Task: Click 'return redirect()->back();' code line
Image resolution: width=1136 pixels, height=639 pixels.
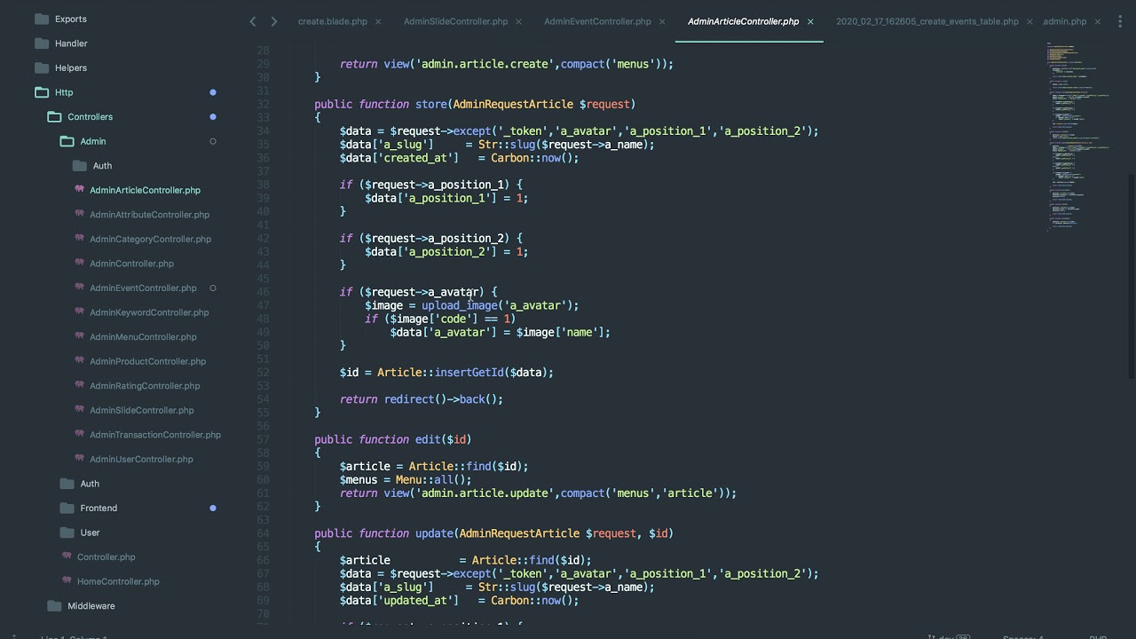Action: click(422, 399)
